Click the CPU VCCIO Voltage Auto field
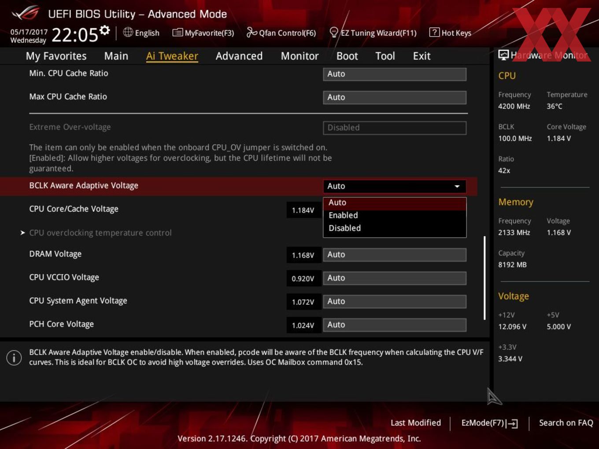The width and height of the screenshot is (599, 449). [x=395, y=278]
